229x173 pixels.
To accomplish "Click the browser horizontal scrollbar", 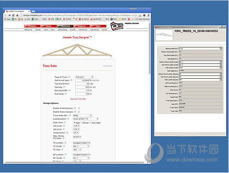I will pyautogui.click(x=75, y=162).
